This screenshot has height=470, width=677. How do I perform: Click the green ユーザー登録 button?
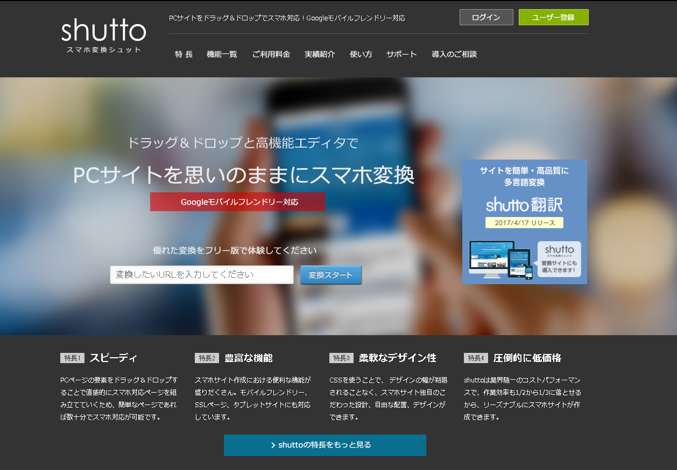pyautogui.click(x=553, y=17)
